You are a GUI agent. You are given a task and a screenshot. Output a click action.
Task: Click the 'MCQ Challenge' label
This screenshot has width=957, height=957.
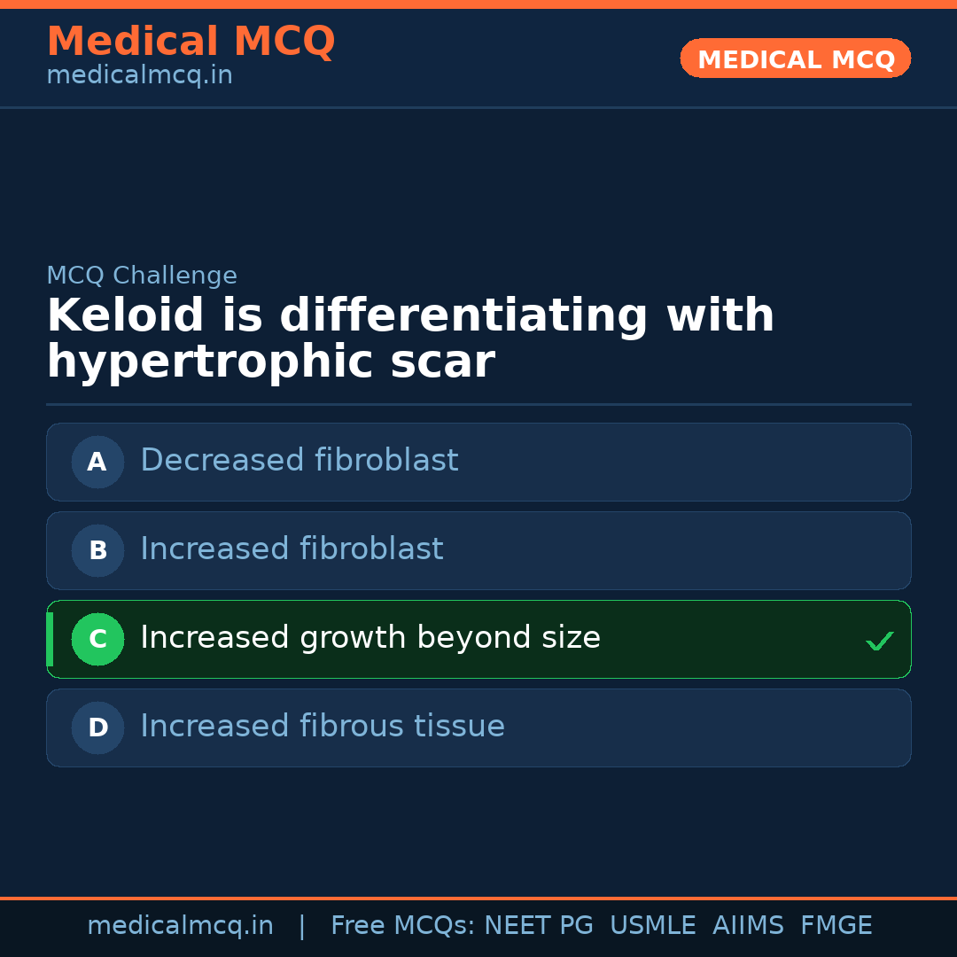coord(142,276)
